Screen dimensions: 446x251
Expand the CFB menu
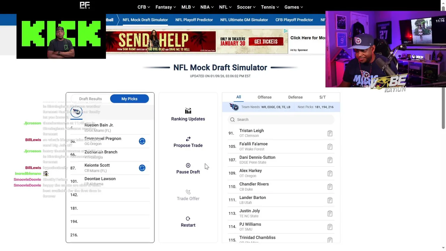coord(144,7)
